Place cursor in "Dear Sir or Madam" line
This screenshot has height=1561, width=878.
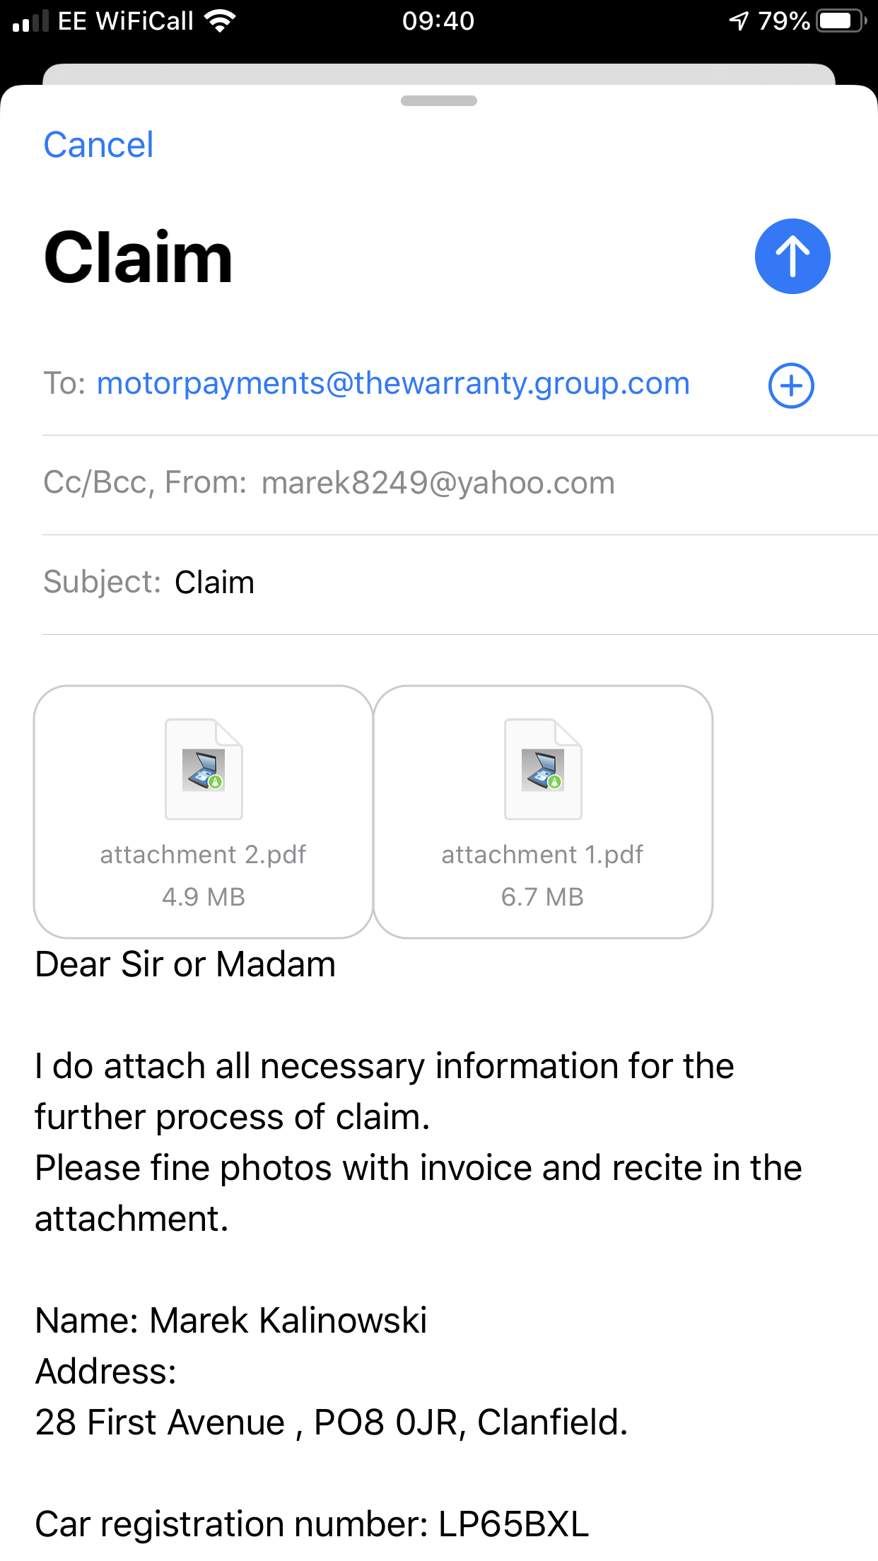pyautogui.click(x=185, y=964)
